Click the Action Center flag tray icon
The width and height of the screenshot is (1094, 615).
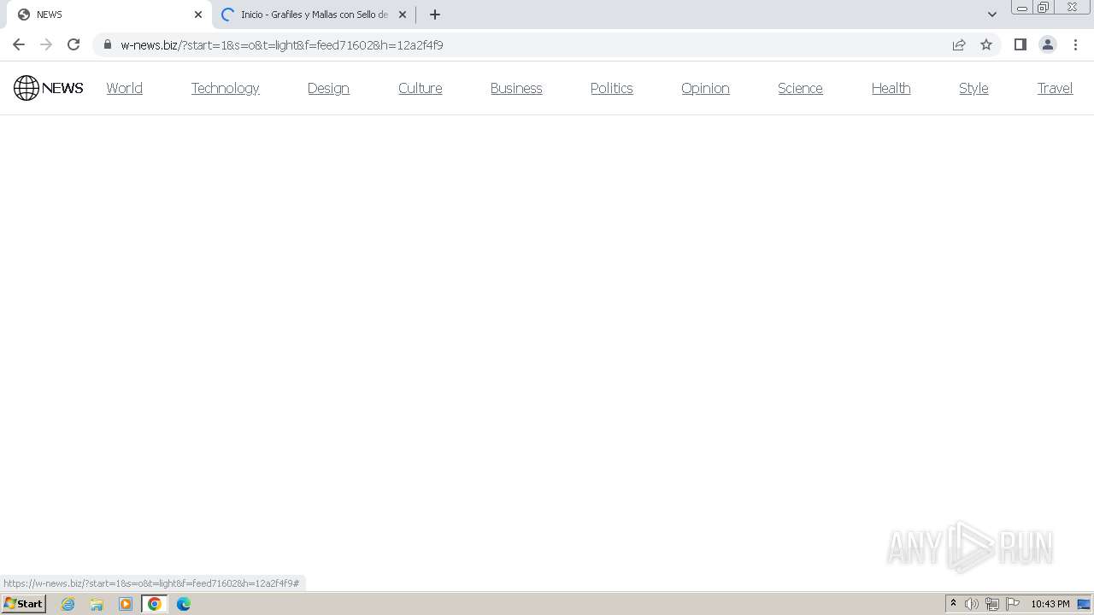coord(1013,604)
